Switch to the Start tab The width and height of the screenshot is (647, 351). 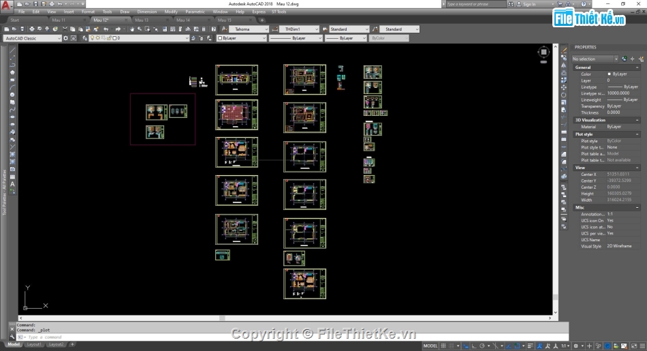click(x=14, y=20)
